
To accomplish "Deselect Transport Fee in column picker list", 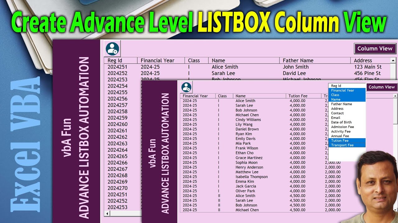I will click(347, 145).
